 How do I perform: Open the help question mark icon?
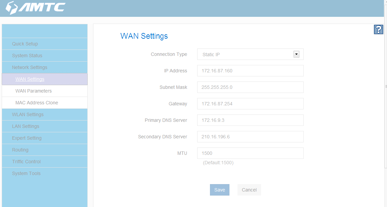point(378,29)
